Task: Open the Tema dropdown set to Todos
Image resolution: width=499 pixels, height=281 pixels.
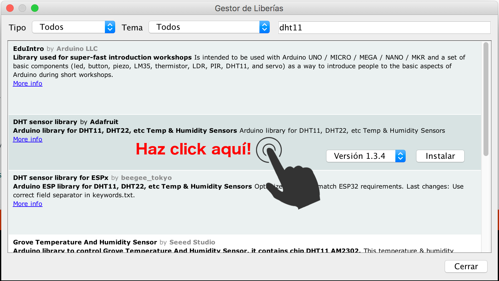Action: [x=209, y=27]
